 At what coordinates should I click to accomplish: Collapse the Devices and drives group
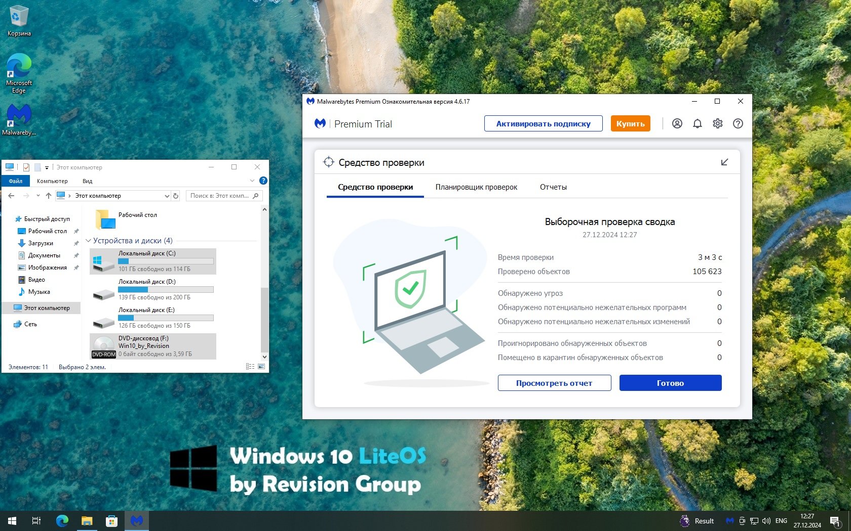(x=89, y=241)
